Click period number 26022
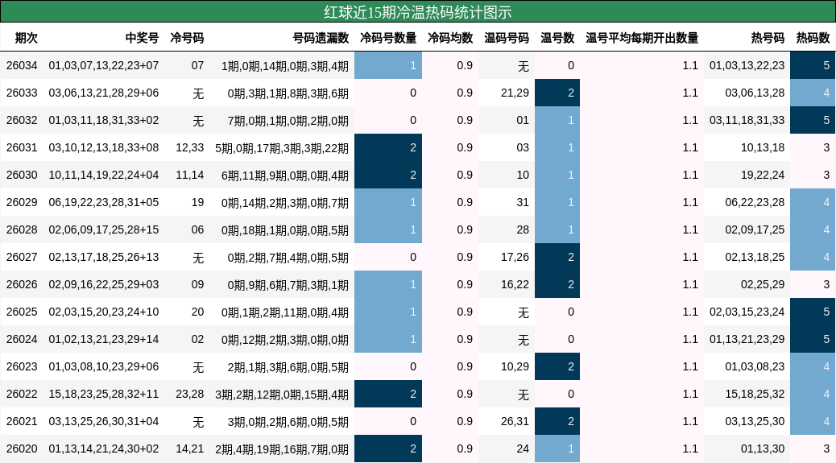The height and width of the screenshot is (463, 836). tap(22, 395)
